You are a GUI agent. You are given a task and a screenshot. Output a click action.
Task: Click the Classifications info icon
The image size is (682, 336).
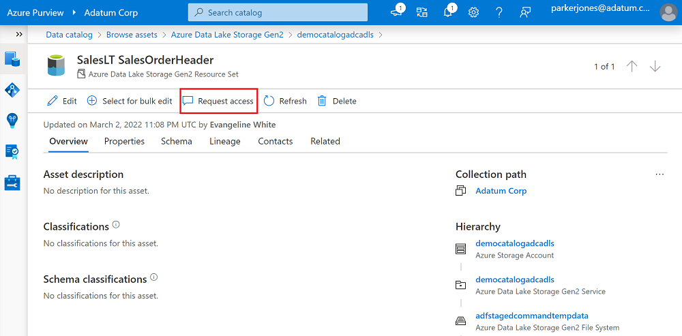(116, 225)
